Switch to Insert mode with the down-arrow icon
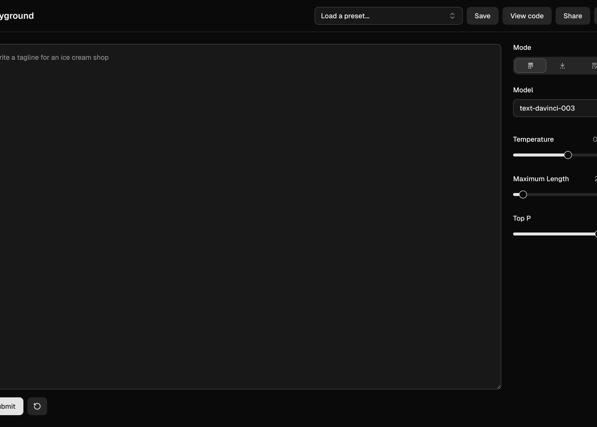The height and width of the screenshot is (427, 597). (x=562, y=66)
